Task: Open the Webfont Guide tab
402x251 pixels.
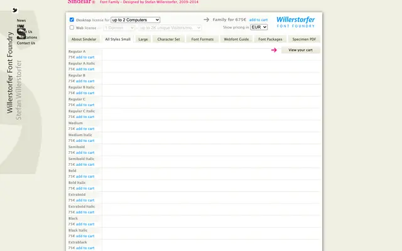Action: 236,39
